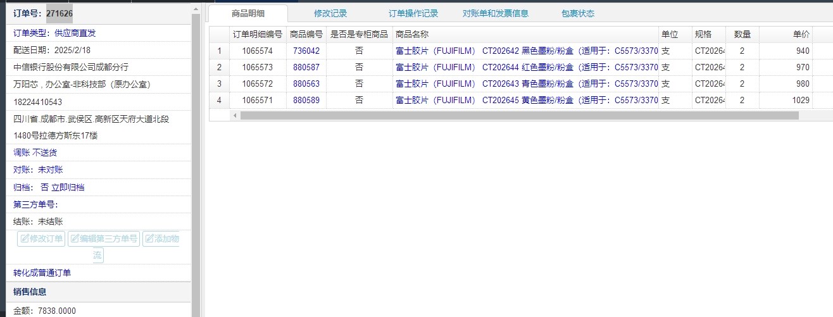Open the 订单操作记录 tab

(x=413, y=13)
